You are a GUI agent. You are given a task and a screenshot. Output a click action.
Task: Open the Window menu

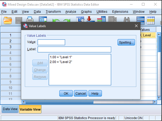point(138,12)
